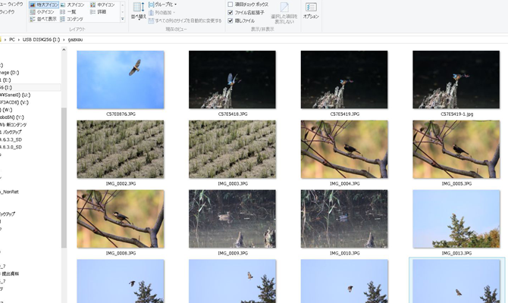Select the C57E5418.JPG kingfisher thumbnail
This screenshot has width=508, height=303.
[x=232, y=80]
